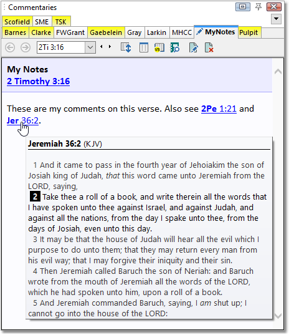Follow the 2Pe 1:21 verse link
This screenshot has height=335, width=289.
[x=219, y=109]
